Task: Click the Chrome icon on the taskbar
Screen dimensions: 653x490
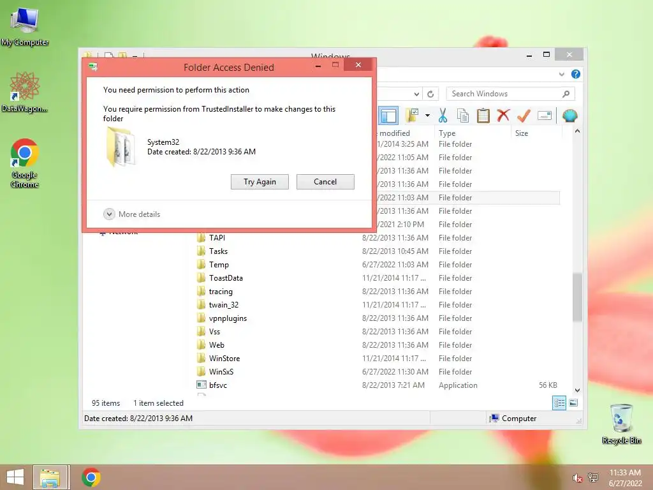Action: coord(91,477)
